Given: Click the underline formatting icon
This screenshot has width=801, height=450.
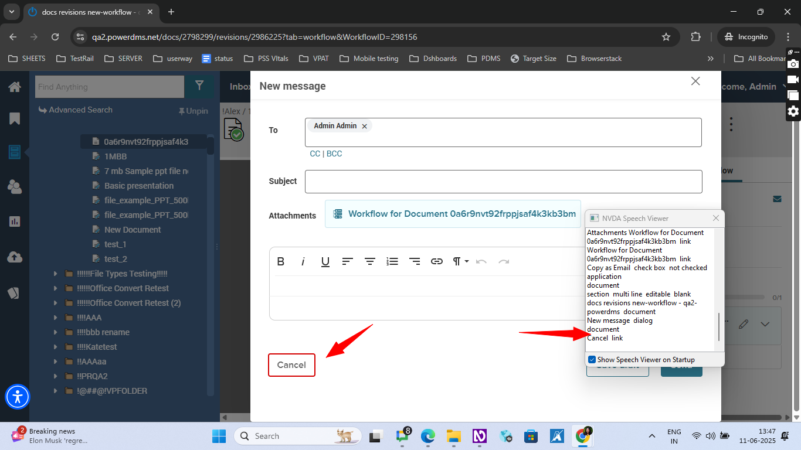Looking at the screenshot, I should (325, 261).
